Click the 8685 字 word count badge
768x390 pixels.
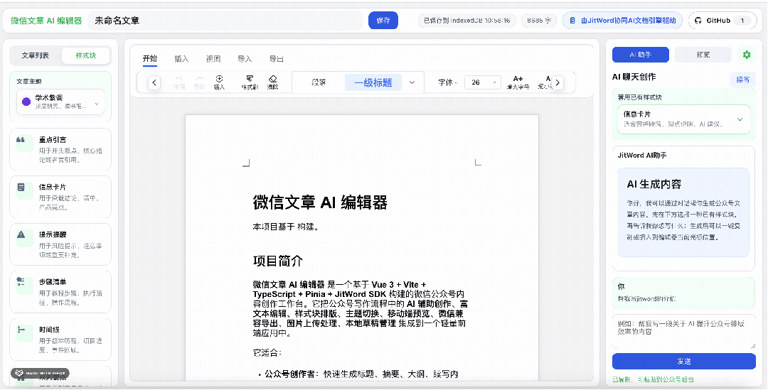click(x=539, y=21)
